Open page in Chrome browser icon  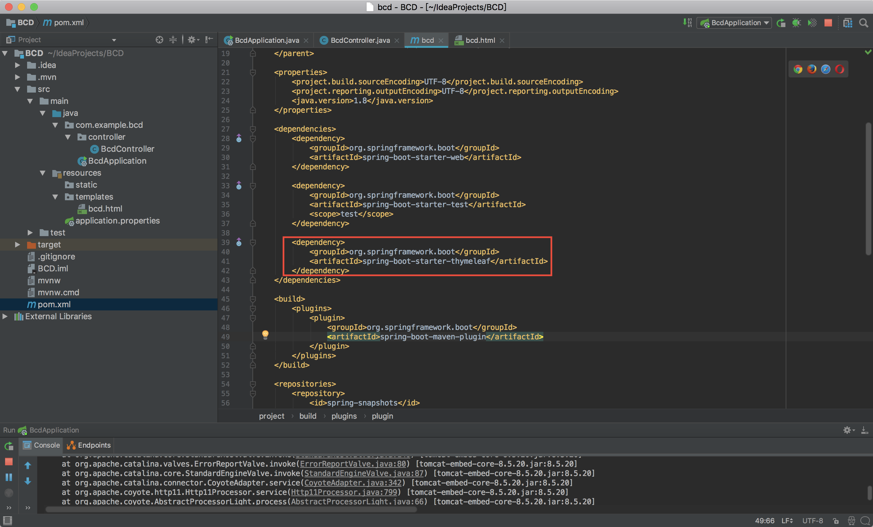798,69
